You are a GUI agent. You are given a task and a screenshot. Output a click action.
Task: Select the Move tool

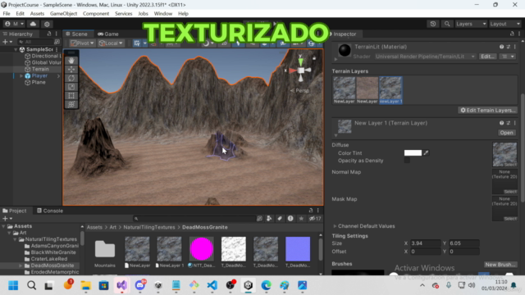point(71,69)
